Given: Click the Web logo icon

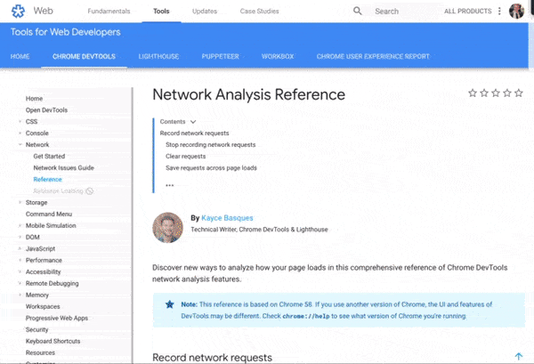Looking at the screenshot, I should pyautogui.click(x=17, y=12).
